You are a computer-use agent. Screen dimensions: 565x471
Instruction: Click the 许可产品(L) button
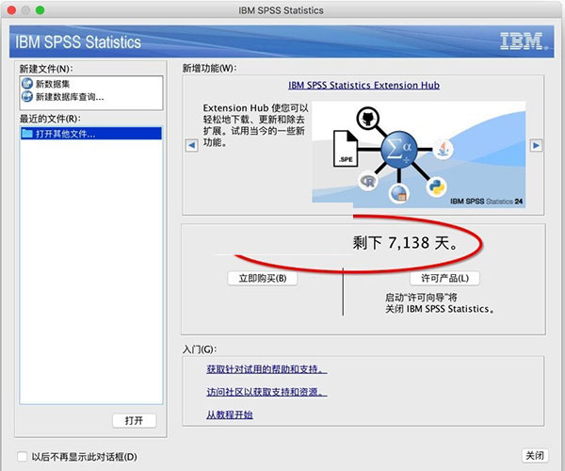click(x=444, y=278)
